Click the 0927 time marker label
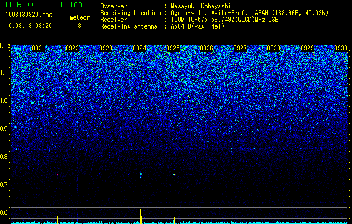This screenshot has width=352, height=224. (240, 48)
